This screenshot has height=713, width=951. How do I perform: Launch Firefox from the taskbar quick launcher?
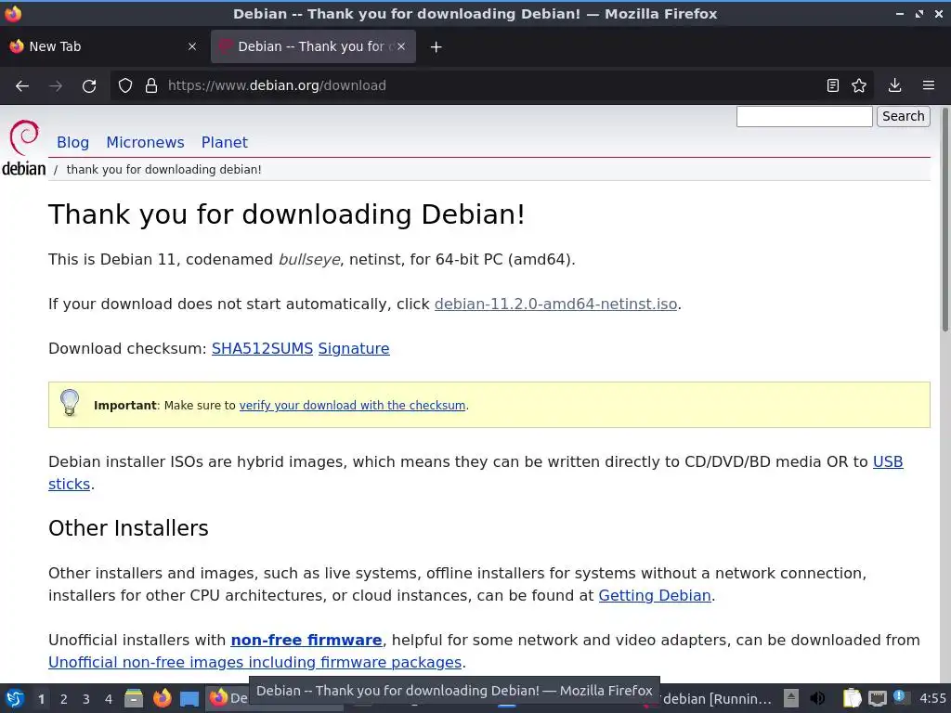tap(162, 698)
